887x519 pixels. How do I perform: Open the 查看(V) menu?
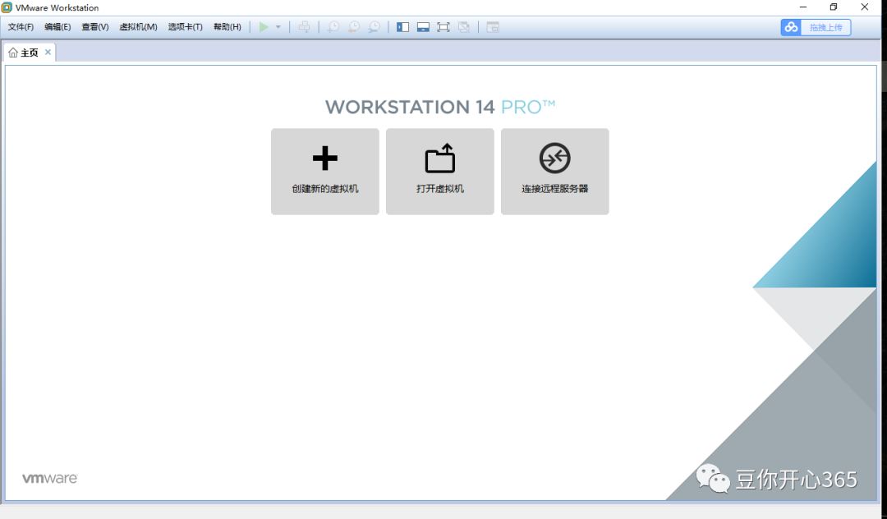point(95,27)
